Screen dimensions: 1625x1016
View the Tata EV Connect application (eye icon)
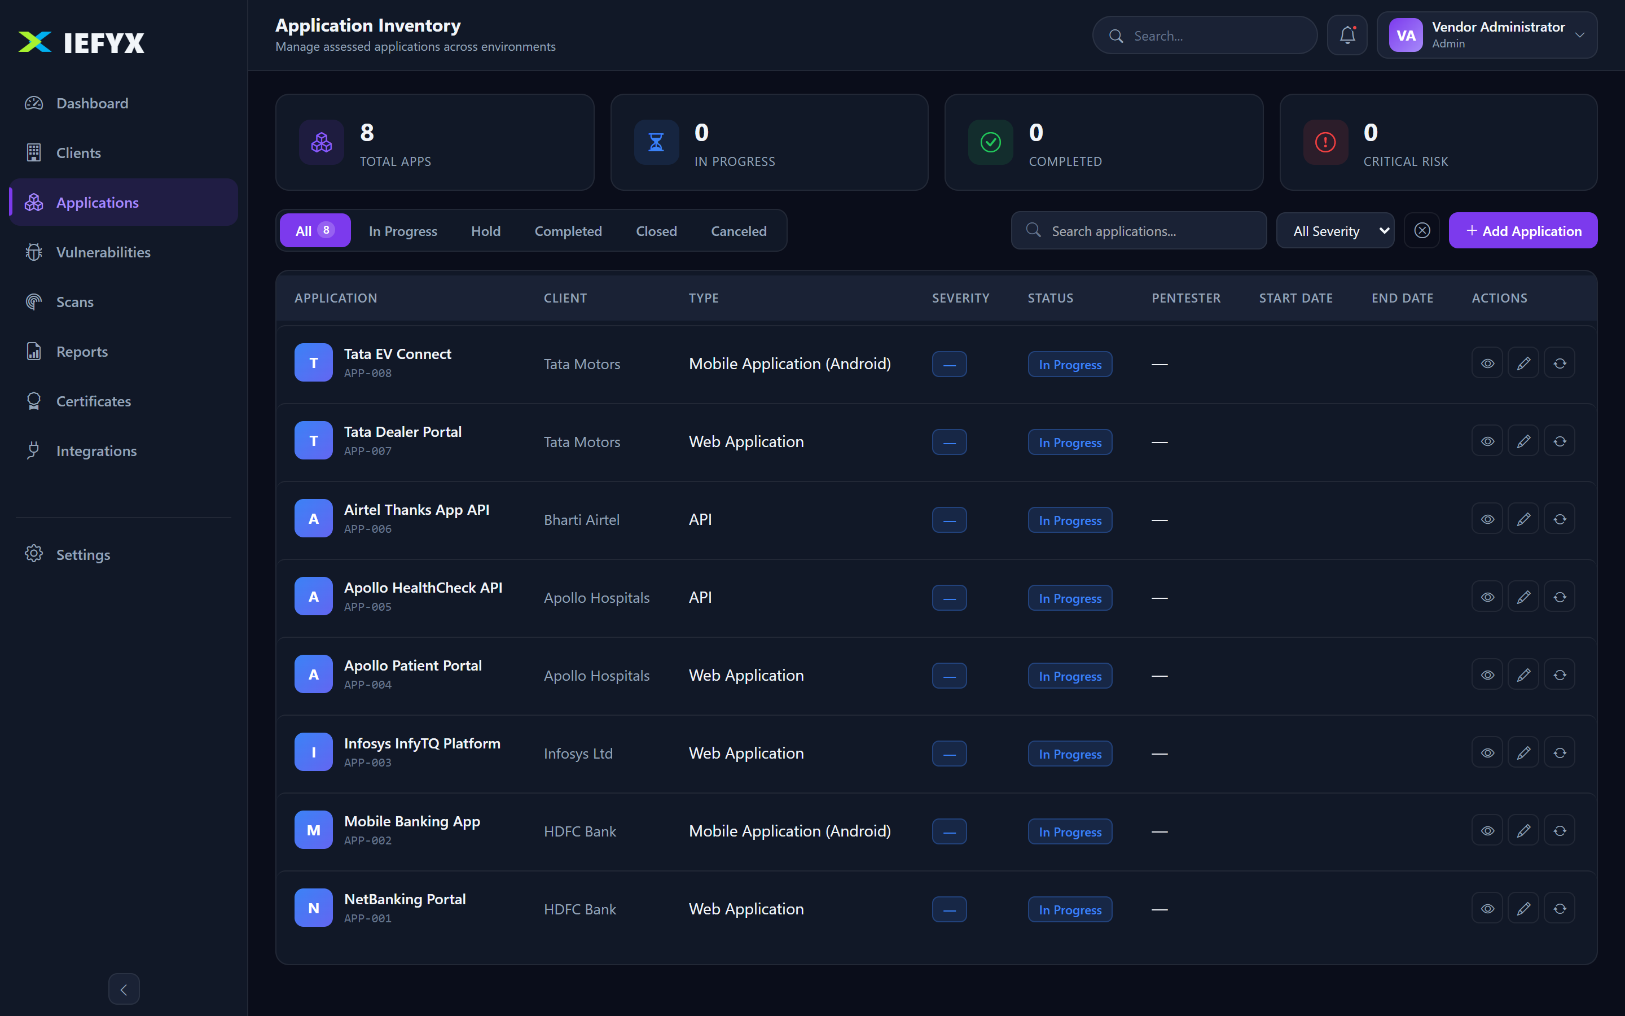click(x=1487, y=363)
